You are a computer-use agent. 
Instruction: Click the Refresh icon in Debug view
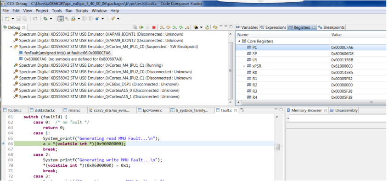(215, 27)
